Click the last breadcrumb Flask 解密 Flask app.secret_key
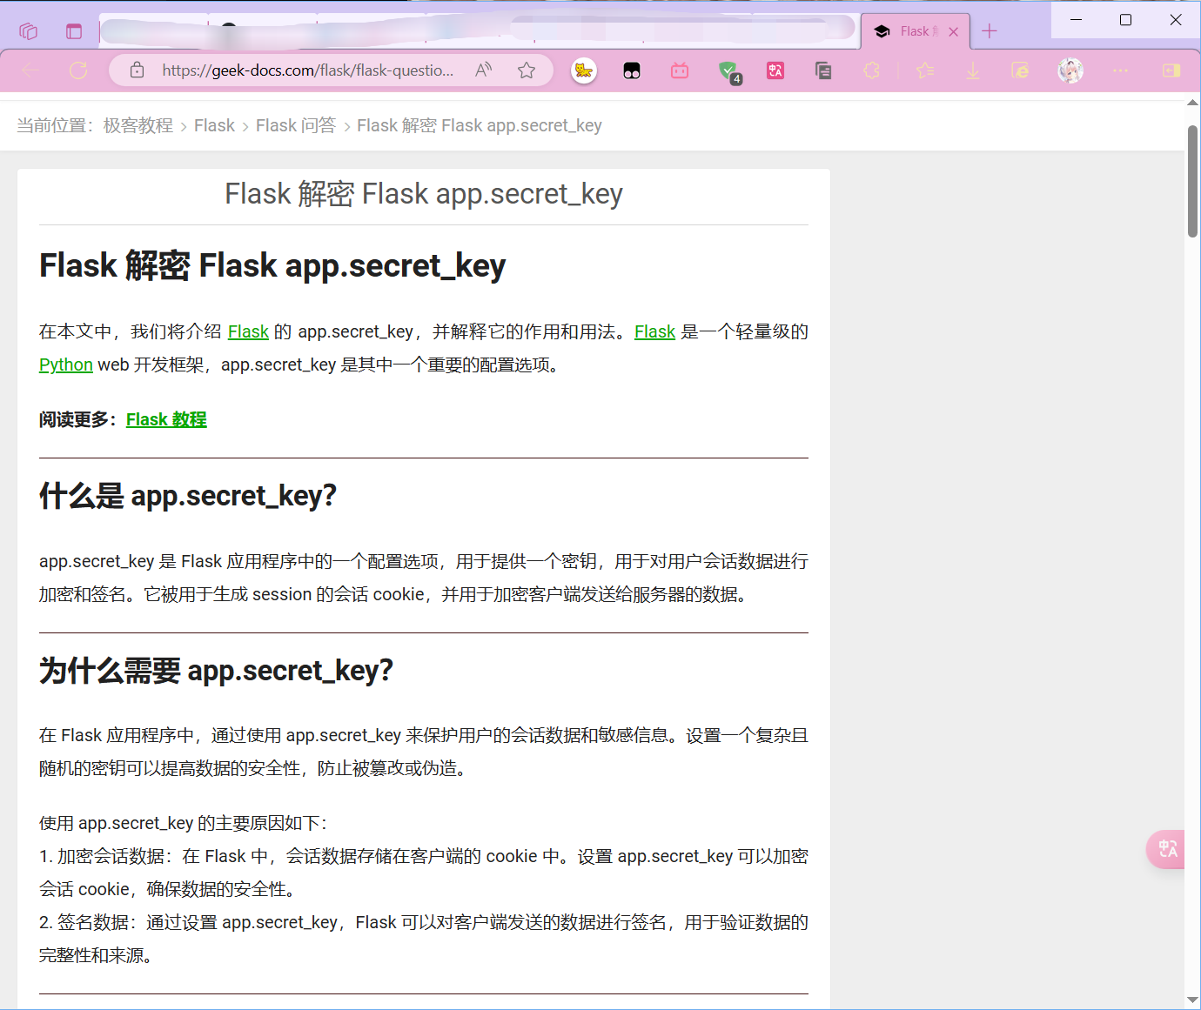Screen dimensions: 1201x1010 point(480,125)
